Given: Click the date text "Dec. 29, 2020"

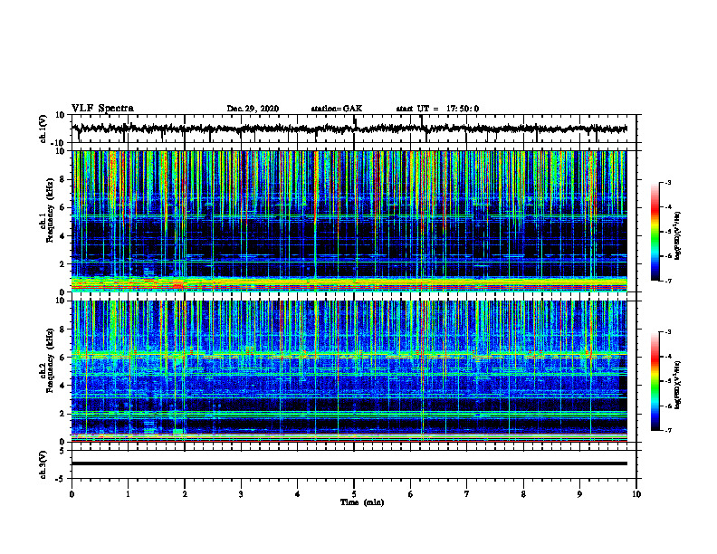Looking at the screenshot, I should coord(253,109).
